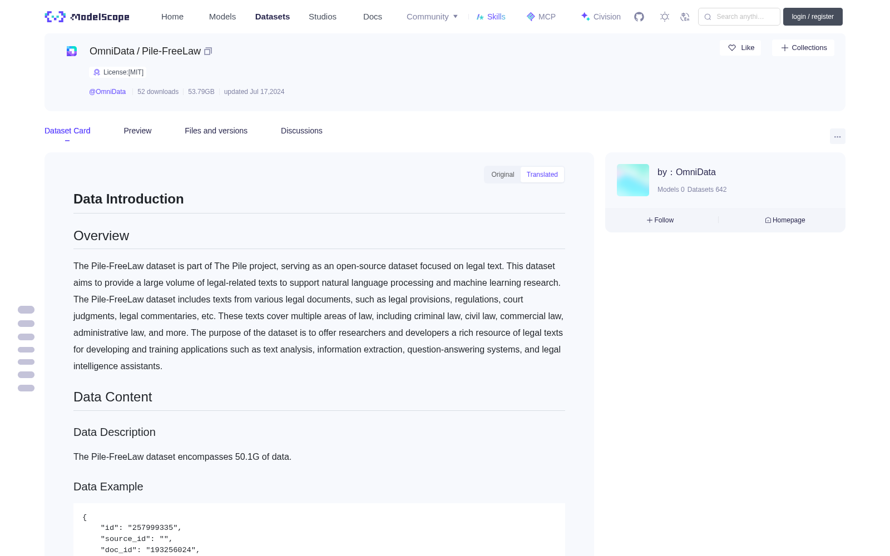Open the Skills menu item

pyautogui.click(x=491, y=17)
